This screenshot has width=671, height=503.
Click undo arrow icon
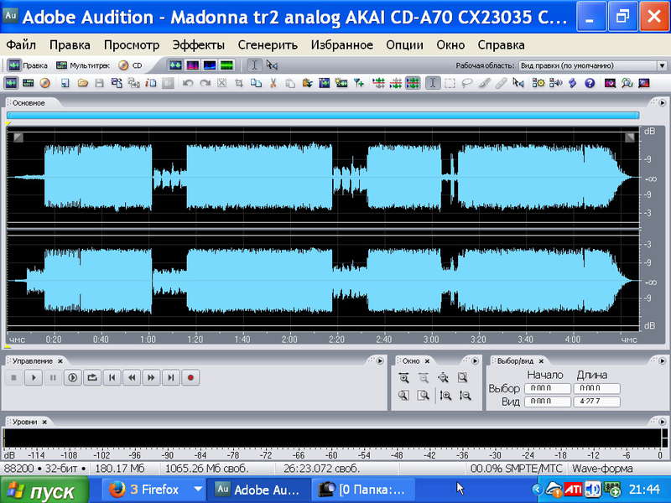point(187,83)
